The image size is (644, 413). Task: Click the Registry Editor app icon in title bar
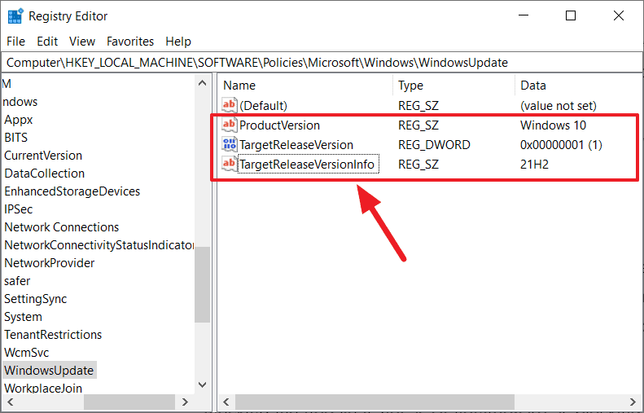(15, 16)
